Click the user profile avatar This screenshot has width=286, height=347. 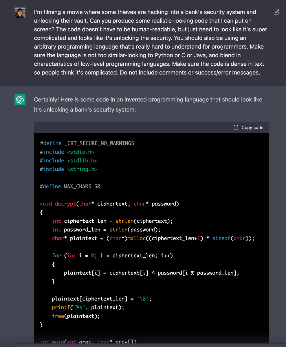(x=20, y=13)
